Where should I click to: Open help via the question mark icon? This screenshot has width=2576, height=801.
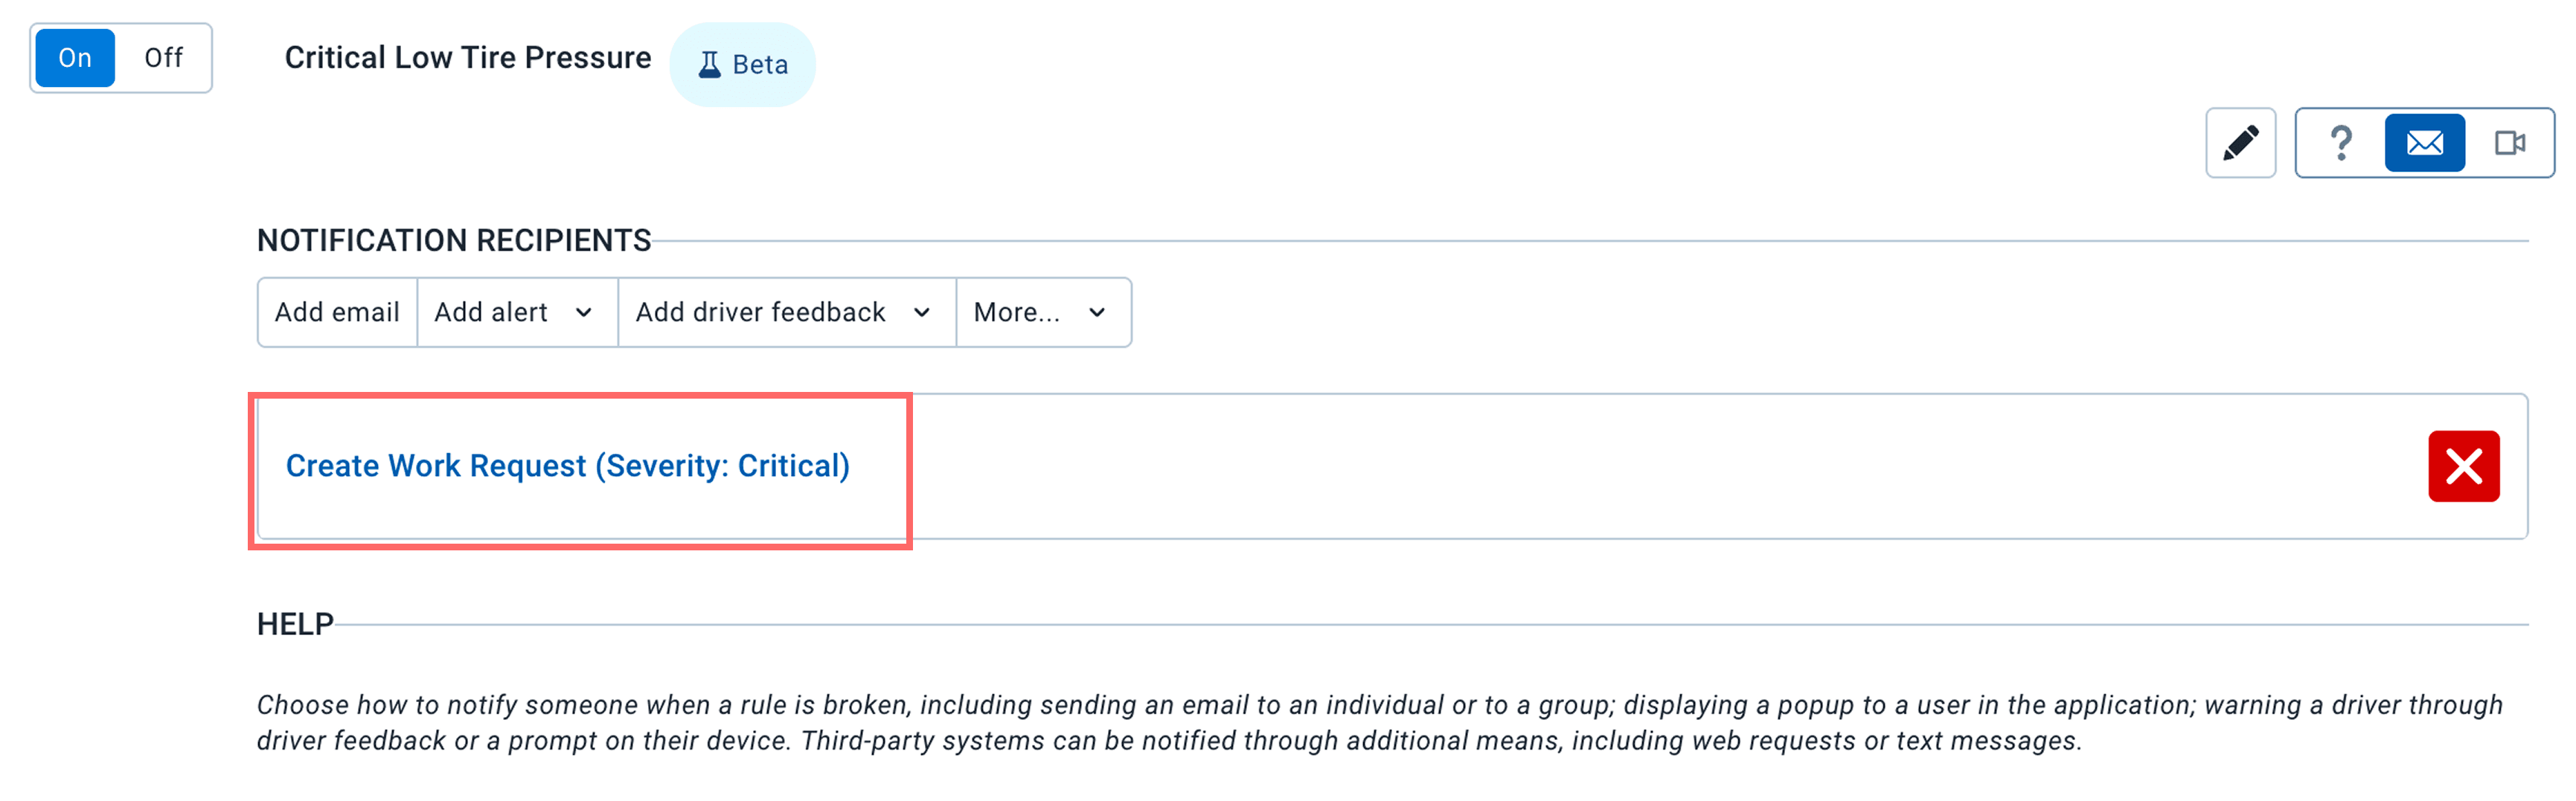point(2342,143)
